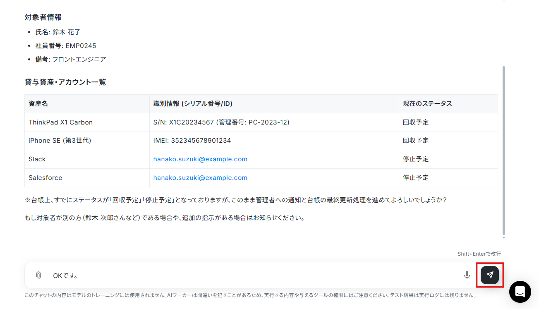Open the support chat widget bubble
The width and height of the screenshot is (539, 309).
pos(520,292)
